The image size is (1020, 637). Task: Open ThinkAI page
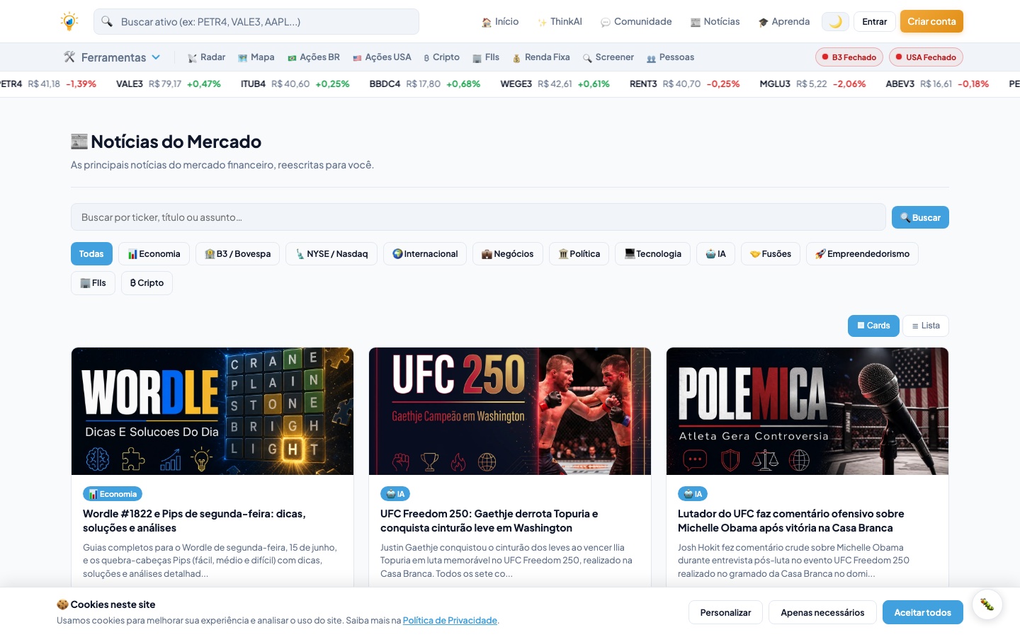[560, 22]
